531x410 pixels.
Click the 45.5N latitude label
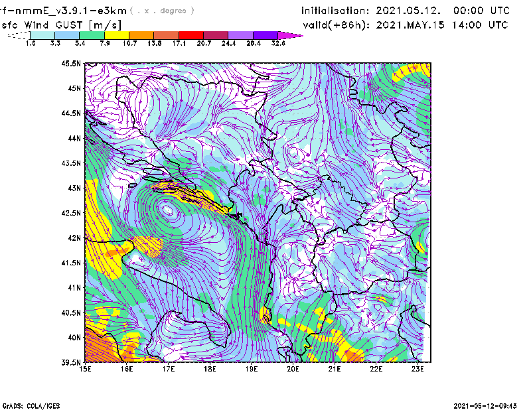pos(71,63)
